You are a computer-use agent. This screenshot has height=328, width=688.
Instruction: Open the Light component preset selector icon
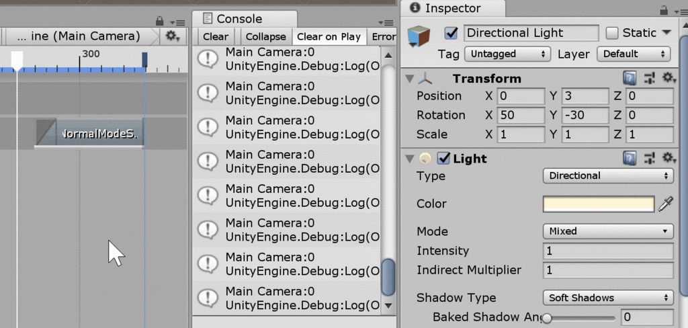(x=650, y=158)
